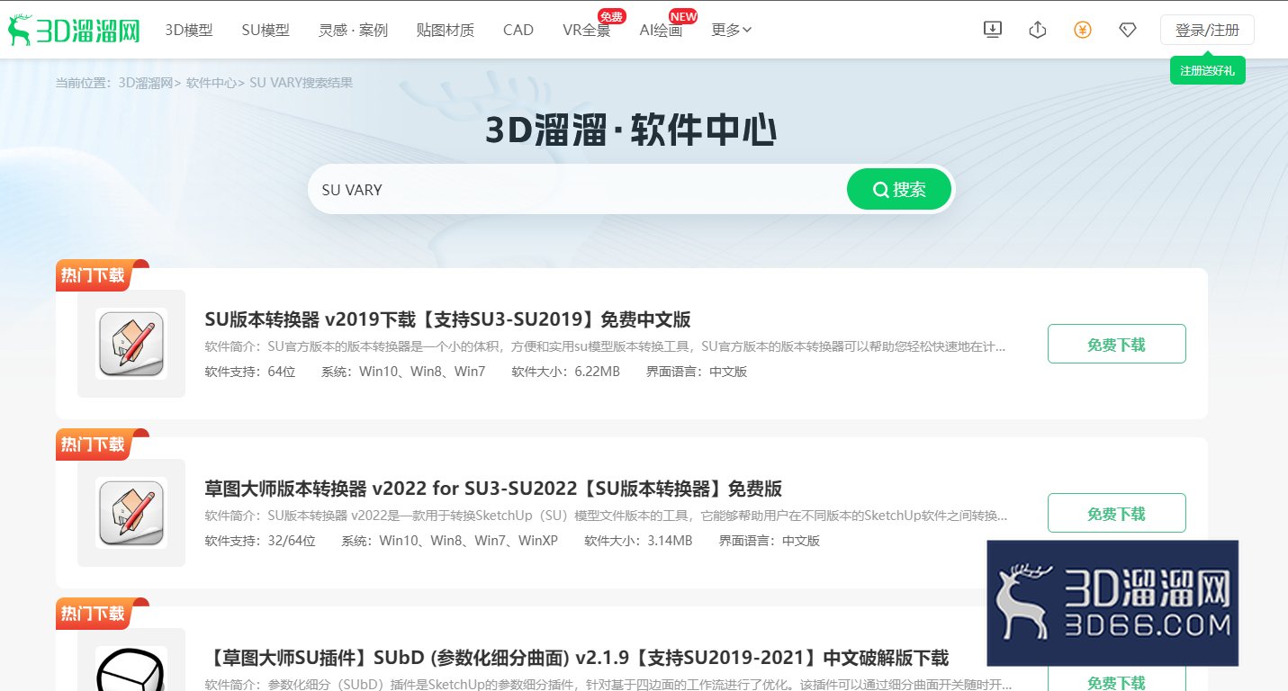
Task: Click the green 搜索 button
Action: pos(899,189)
